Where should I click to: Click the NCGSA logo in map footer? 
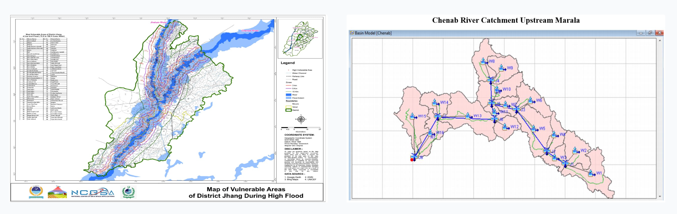pos(93,193)
